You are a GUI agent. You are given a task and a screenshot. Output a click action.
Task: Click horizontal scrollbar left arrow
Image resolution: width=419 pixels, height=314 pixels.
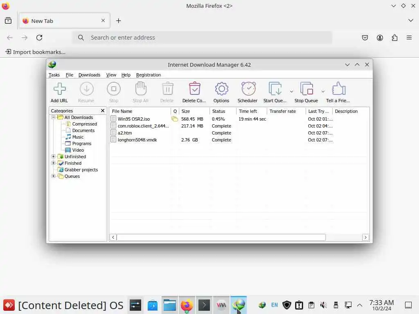click(113, 237)
